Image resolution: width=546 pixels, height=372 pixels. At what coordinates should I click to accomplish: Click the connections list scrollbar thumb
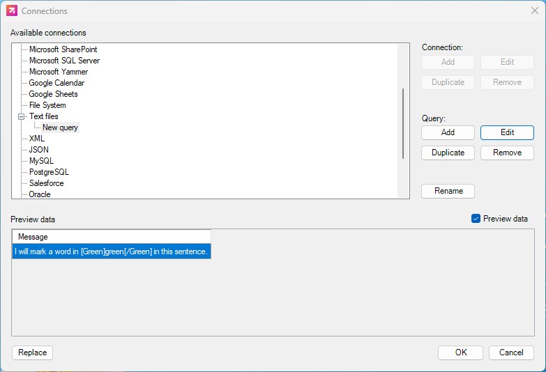(x=403, y=123)
